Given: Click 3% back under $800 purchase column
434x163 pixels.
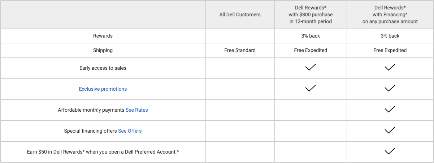Looking at the screenshot, I should [311, 36].
